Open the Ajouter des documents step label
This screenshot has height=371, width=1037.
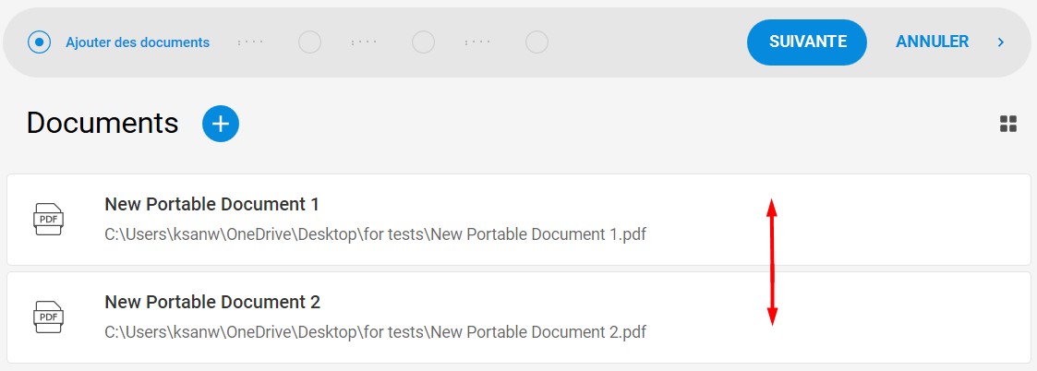click(138, 42)
